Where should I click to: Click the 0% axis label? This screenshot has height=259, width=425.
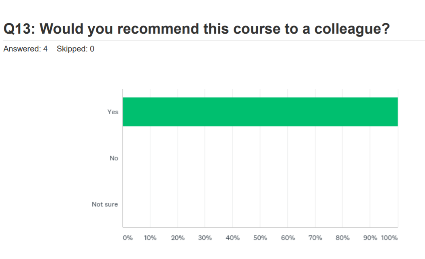click(127, 238)
